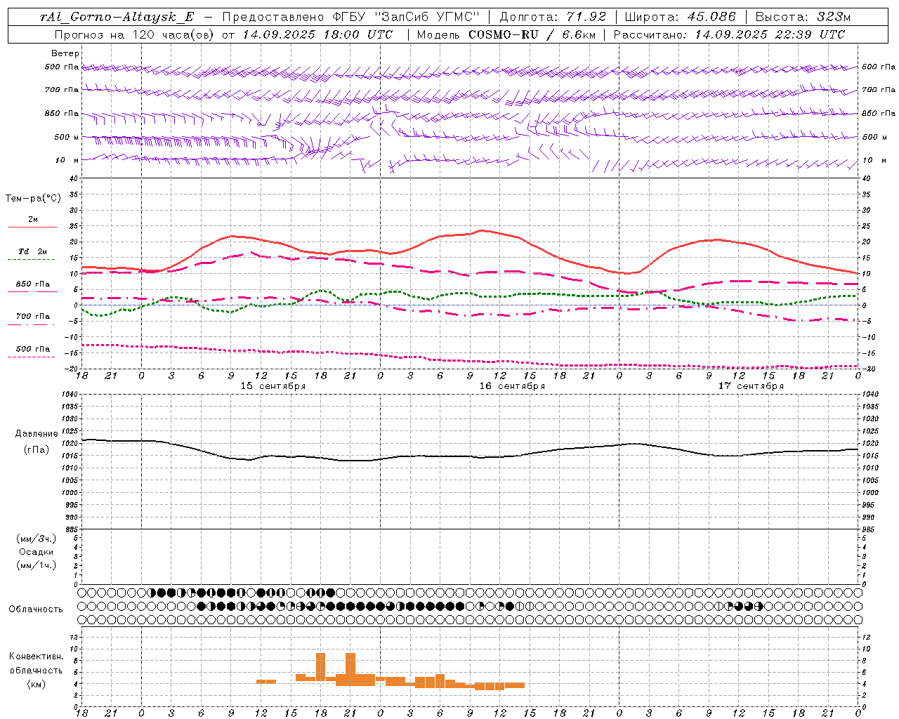The width and height of the screenshot is (899, 719).
Task: Click the Тем-ра(°C) axis title
Action: [x=33, y=199]
